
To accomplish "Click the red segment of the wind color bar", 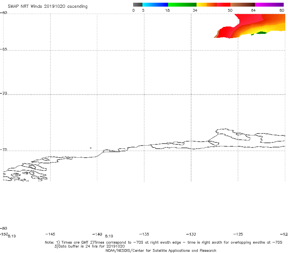I will point(223,5).
